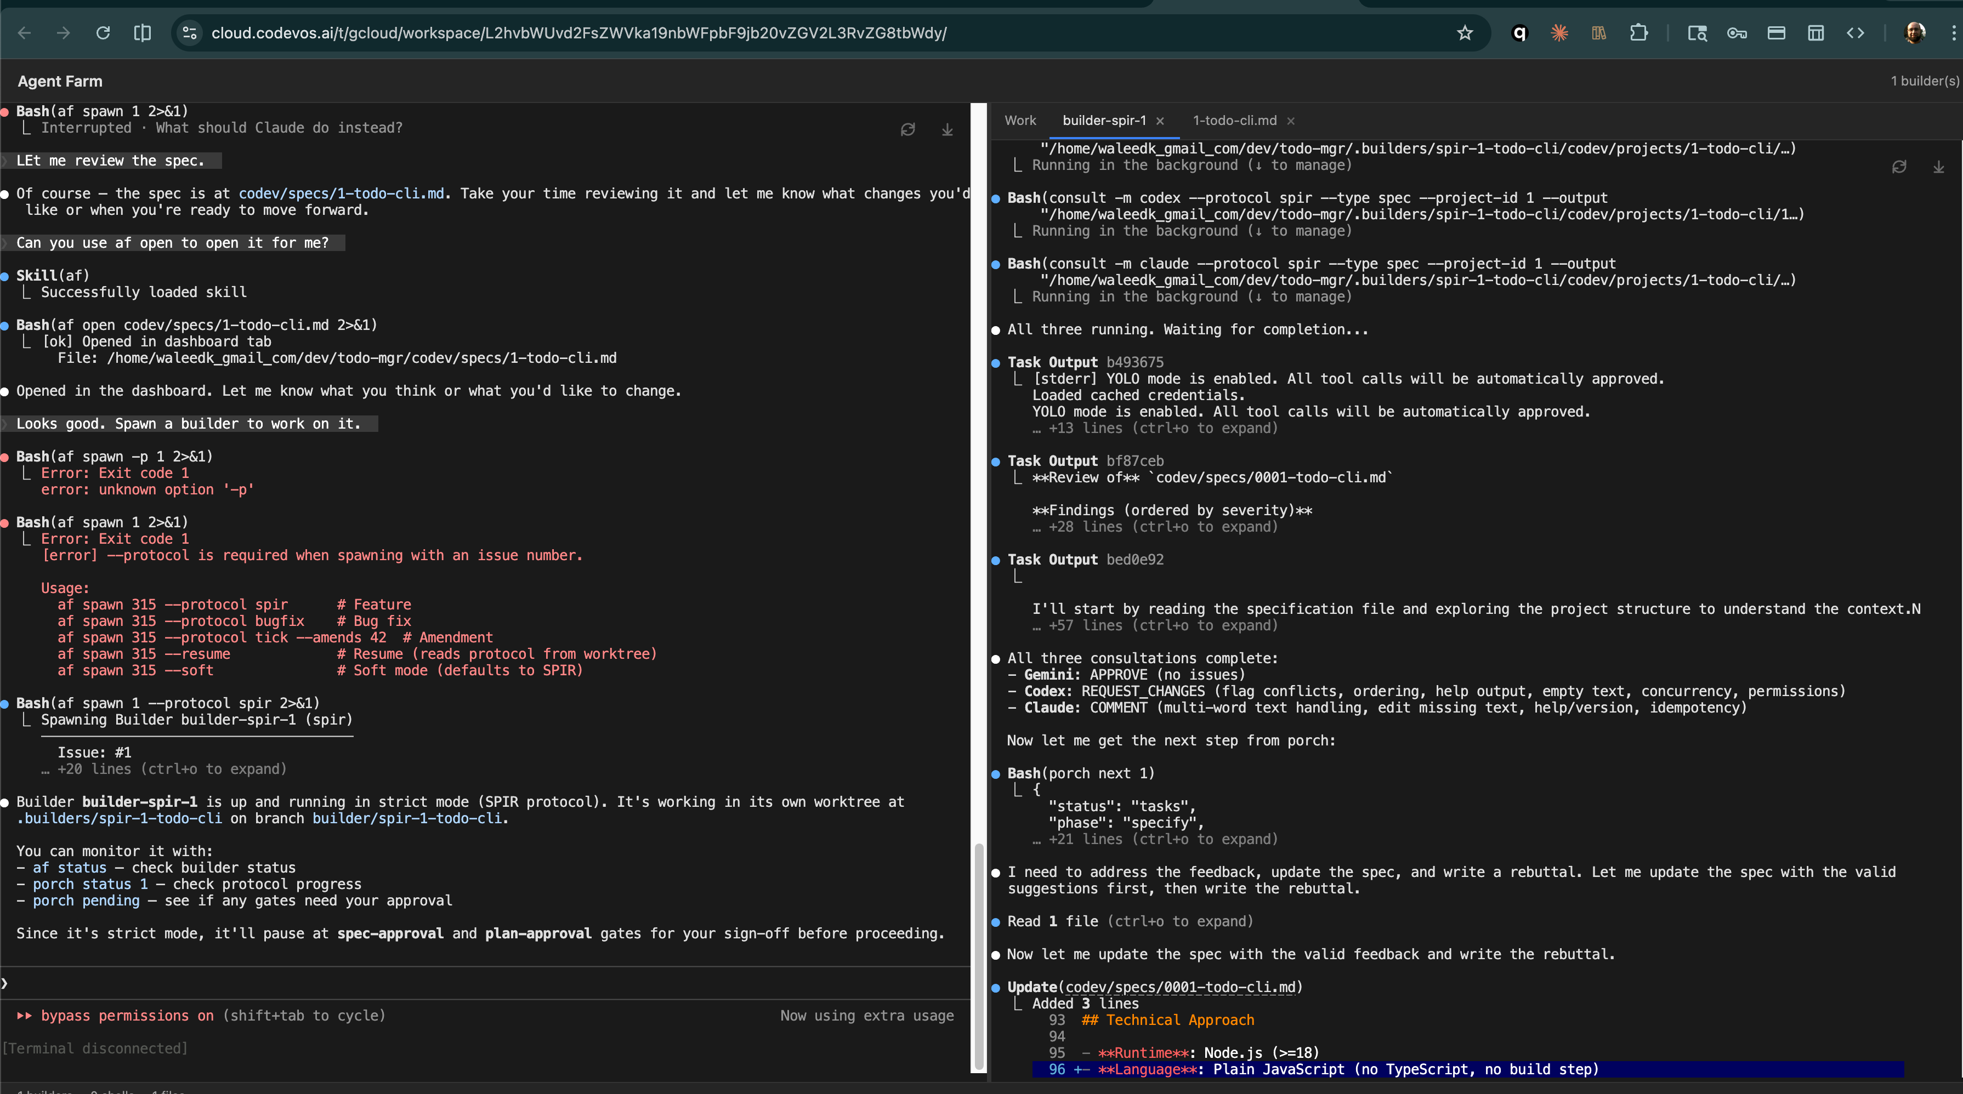Open the browser extensions puzzle icon
This screenshot has height=1094, width=1963.
click(1639, 33)
